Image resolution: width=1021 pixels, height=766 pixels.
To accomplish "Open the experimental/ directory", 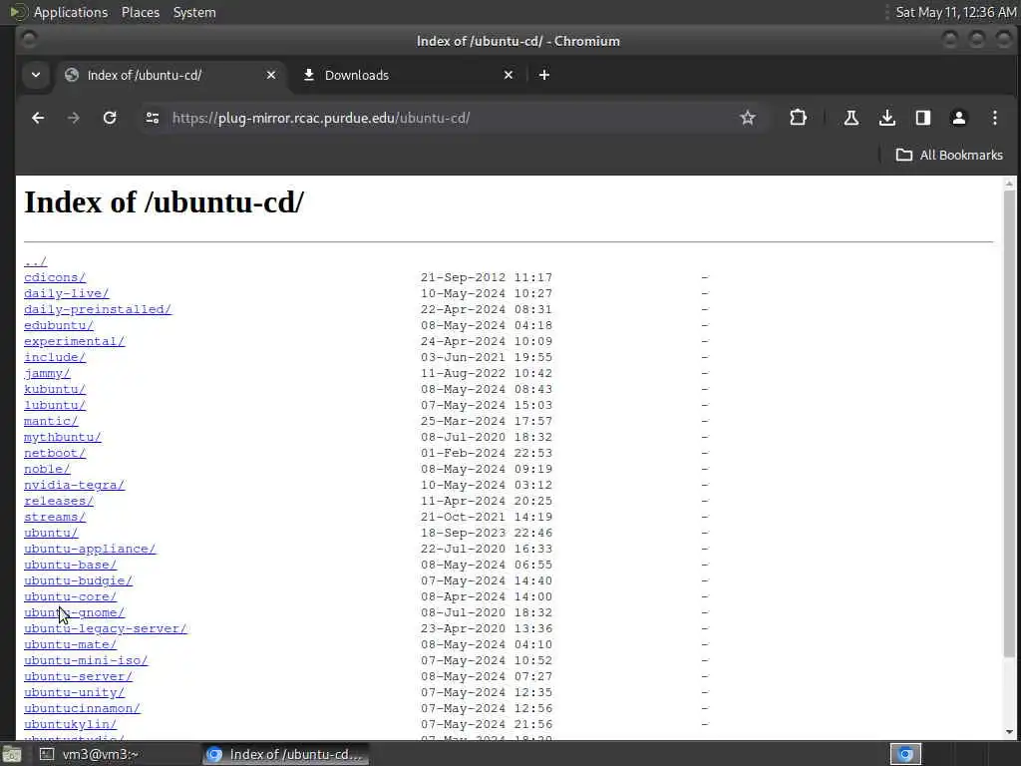I will click(x=74, y=341).
